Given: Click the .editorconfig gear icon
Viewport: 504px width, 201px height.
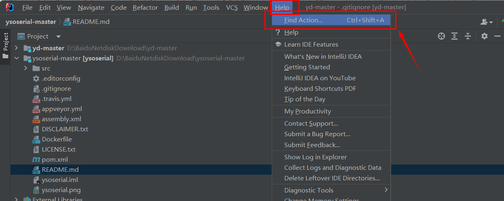Looking at the screenshot, I should (x=36, y=79).
